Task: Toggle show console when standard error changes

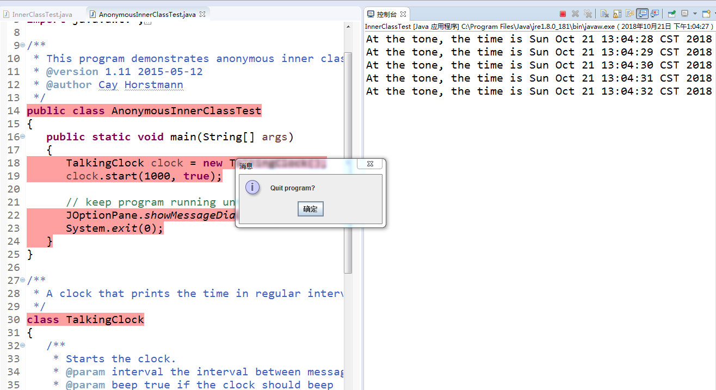Action: 655,14
